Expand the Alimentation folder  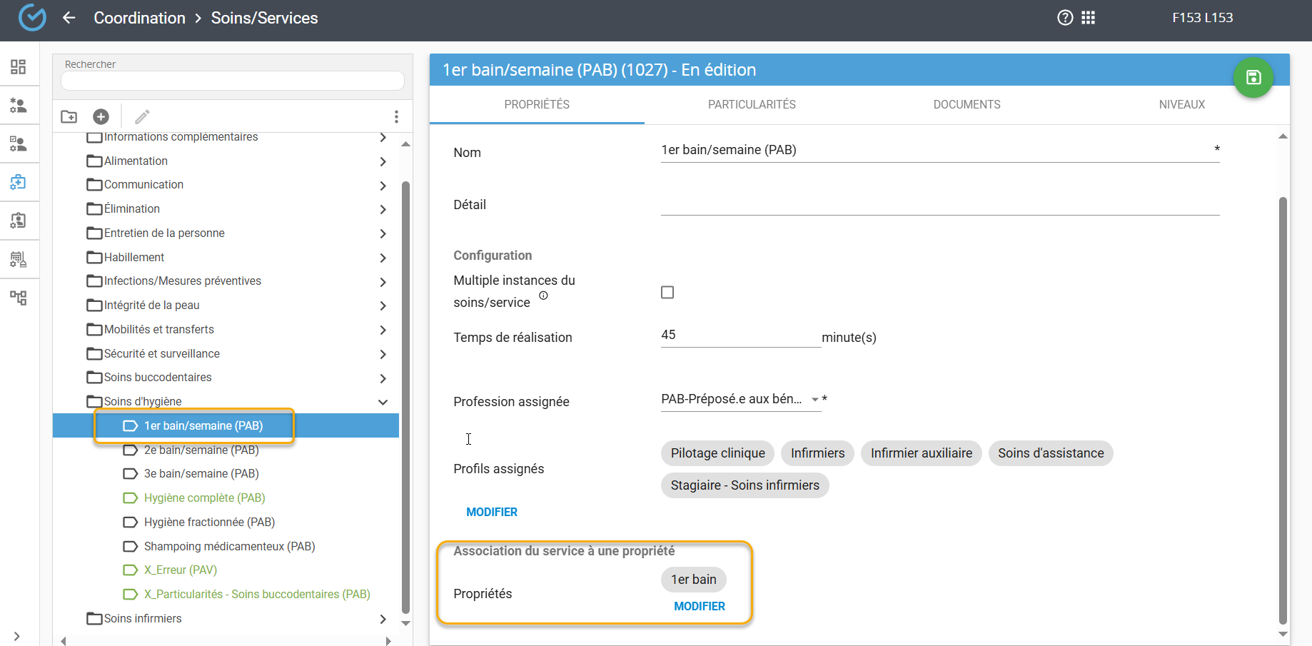tap(383, 162)
